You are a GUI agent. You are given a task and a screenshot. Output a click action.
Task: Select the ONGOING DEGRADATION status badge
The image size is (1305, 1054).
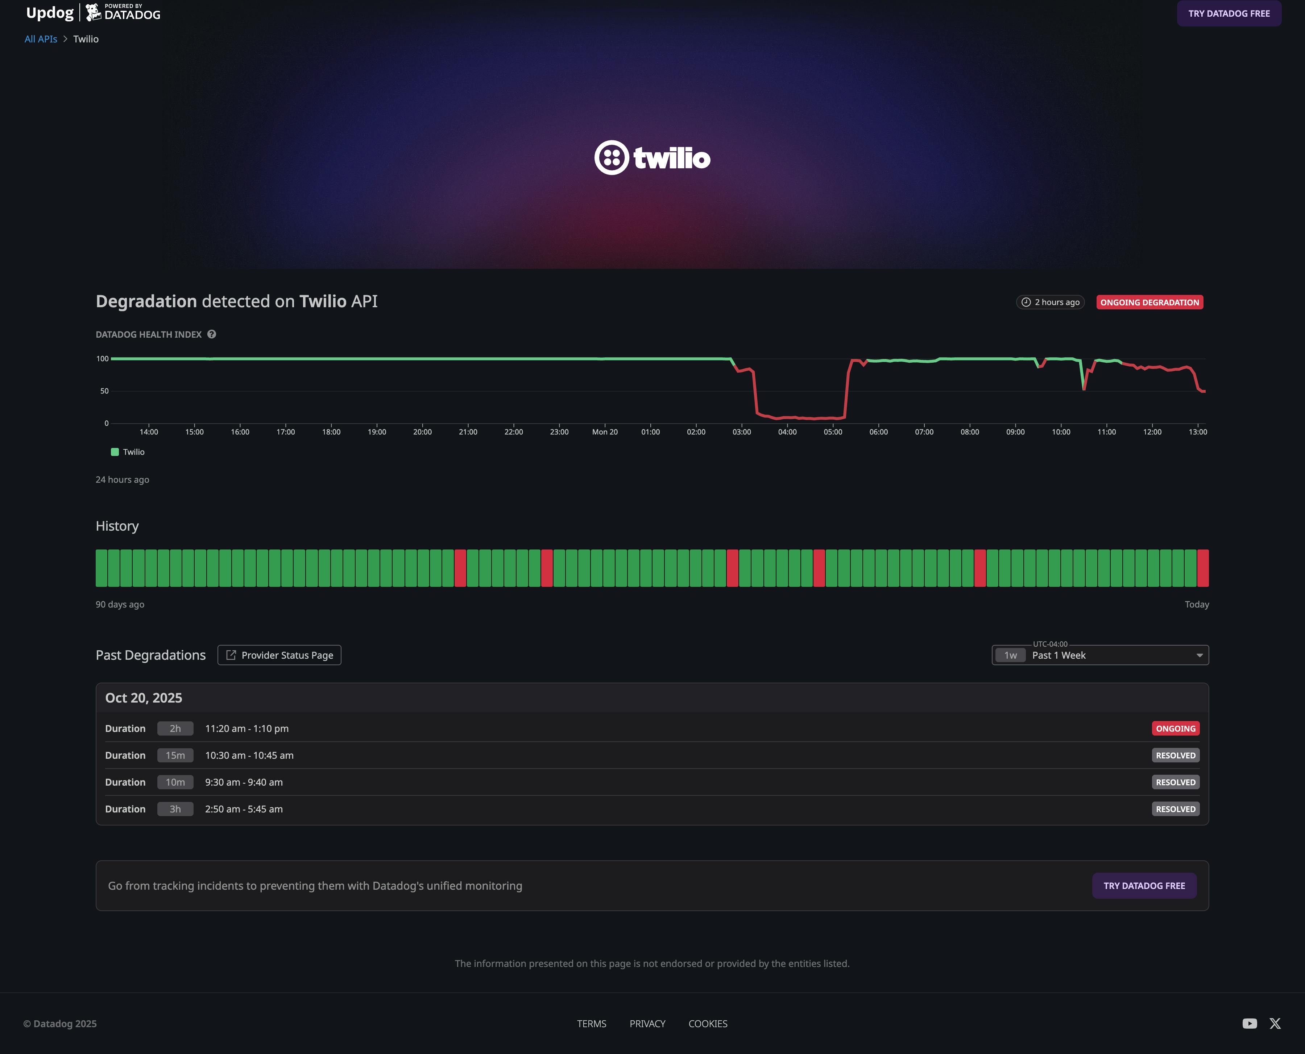coord(1150,302)
